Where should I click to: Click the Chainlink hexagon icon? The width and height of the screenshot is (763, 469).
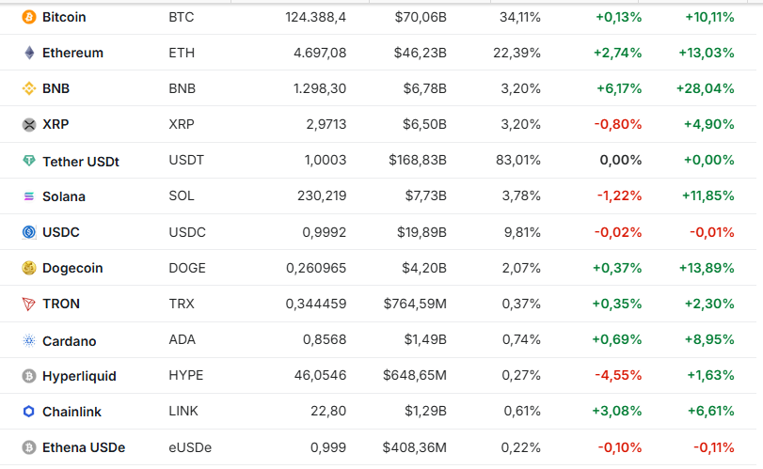[28, 412]
